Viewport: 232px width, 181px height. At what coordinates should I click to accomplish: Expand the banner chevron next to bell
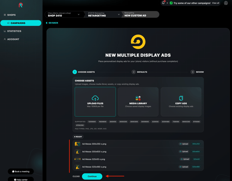pos(167,3)
